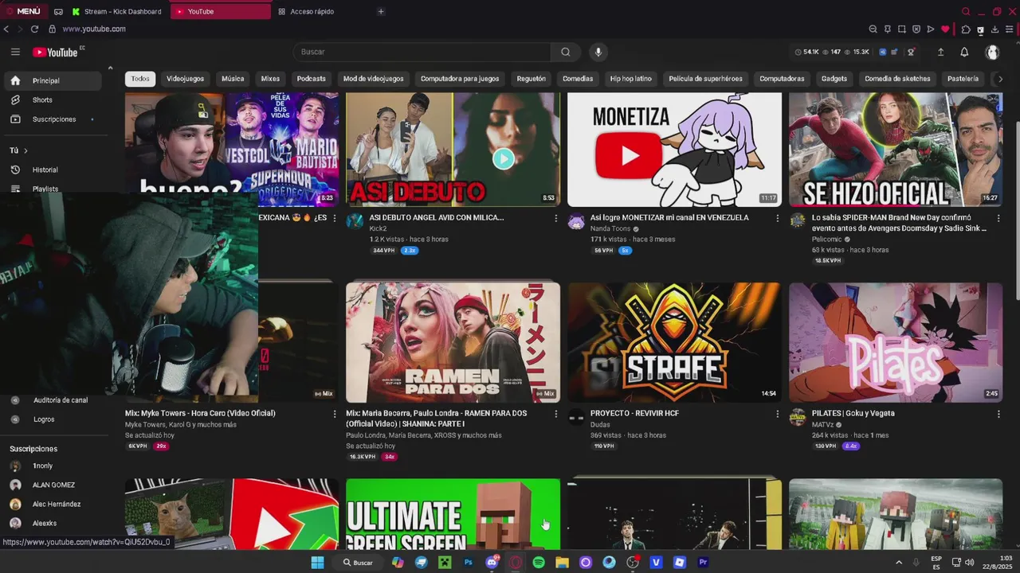Click the padlock site info icon
Screen dimensions: 1020x573
[52, 29]
